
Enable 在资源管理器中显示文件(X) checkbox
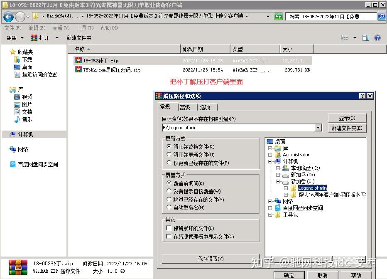[x=169, y=236]
